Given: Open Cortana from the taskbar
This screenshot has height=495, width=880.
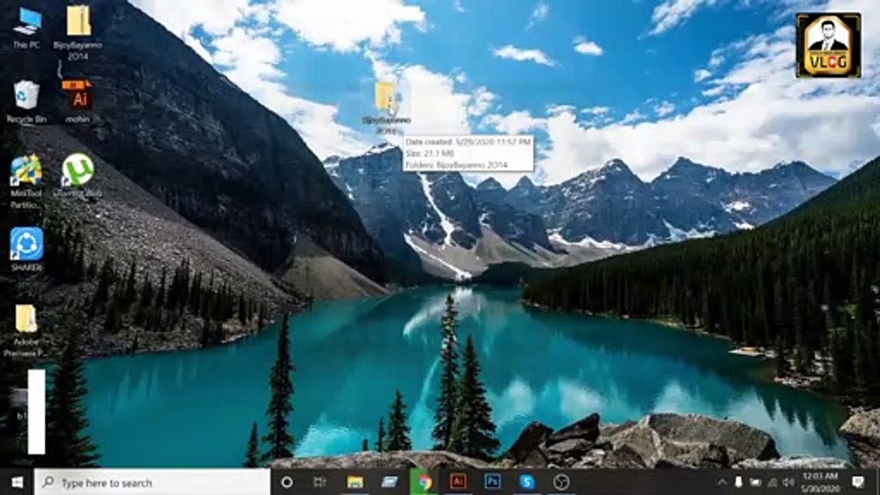Looking at the screenshot, I should click(x=287, y=482).
